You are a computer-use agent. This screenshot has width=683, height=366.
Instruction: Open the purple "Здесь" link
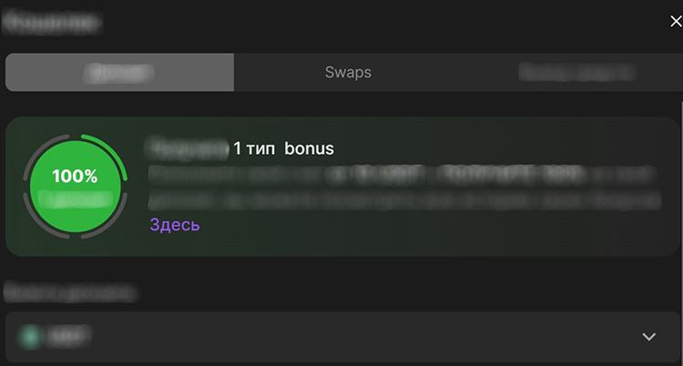tap(174, 224)
